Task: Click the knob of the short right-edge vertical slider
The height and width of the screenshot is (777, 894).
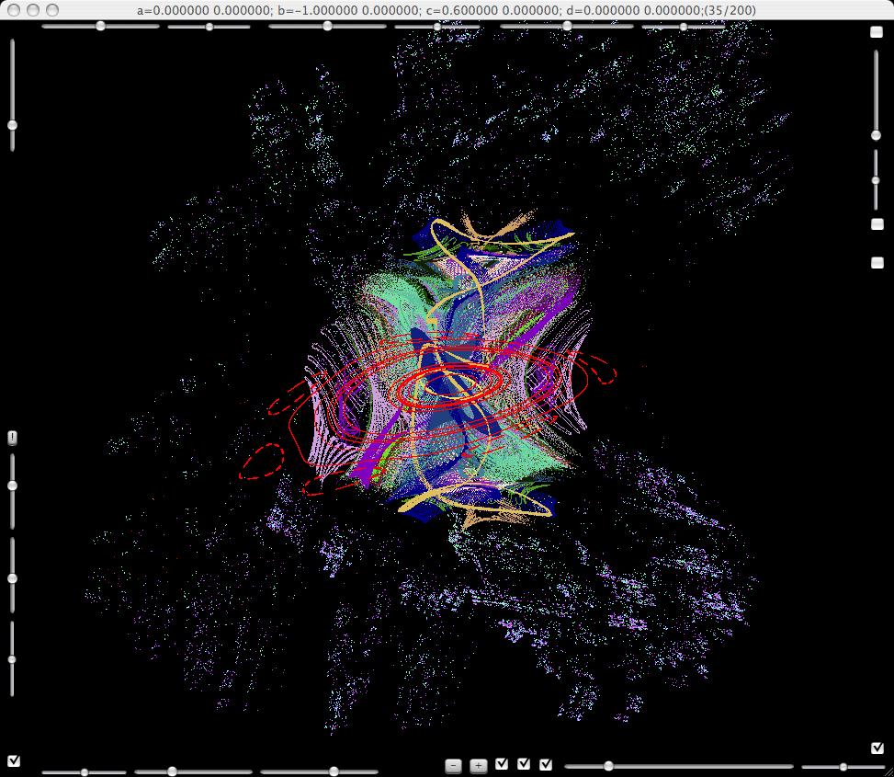Action: 876,180
